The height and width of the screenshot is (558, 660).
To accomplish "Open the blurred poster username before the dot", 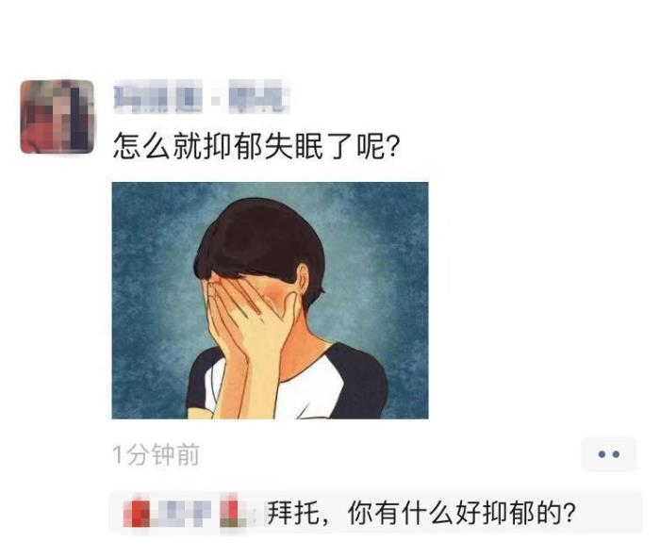I will point(157,97).
